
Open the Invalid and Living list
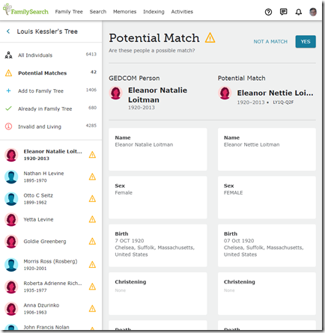coord(51,126)
